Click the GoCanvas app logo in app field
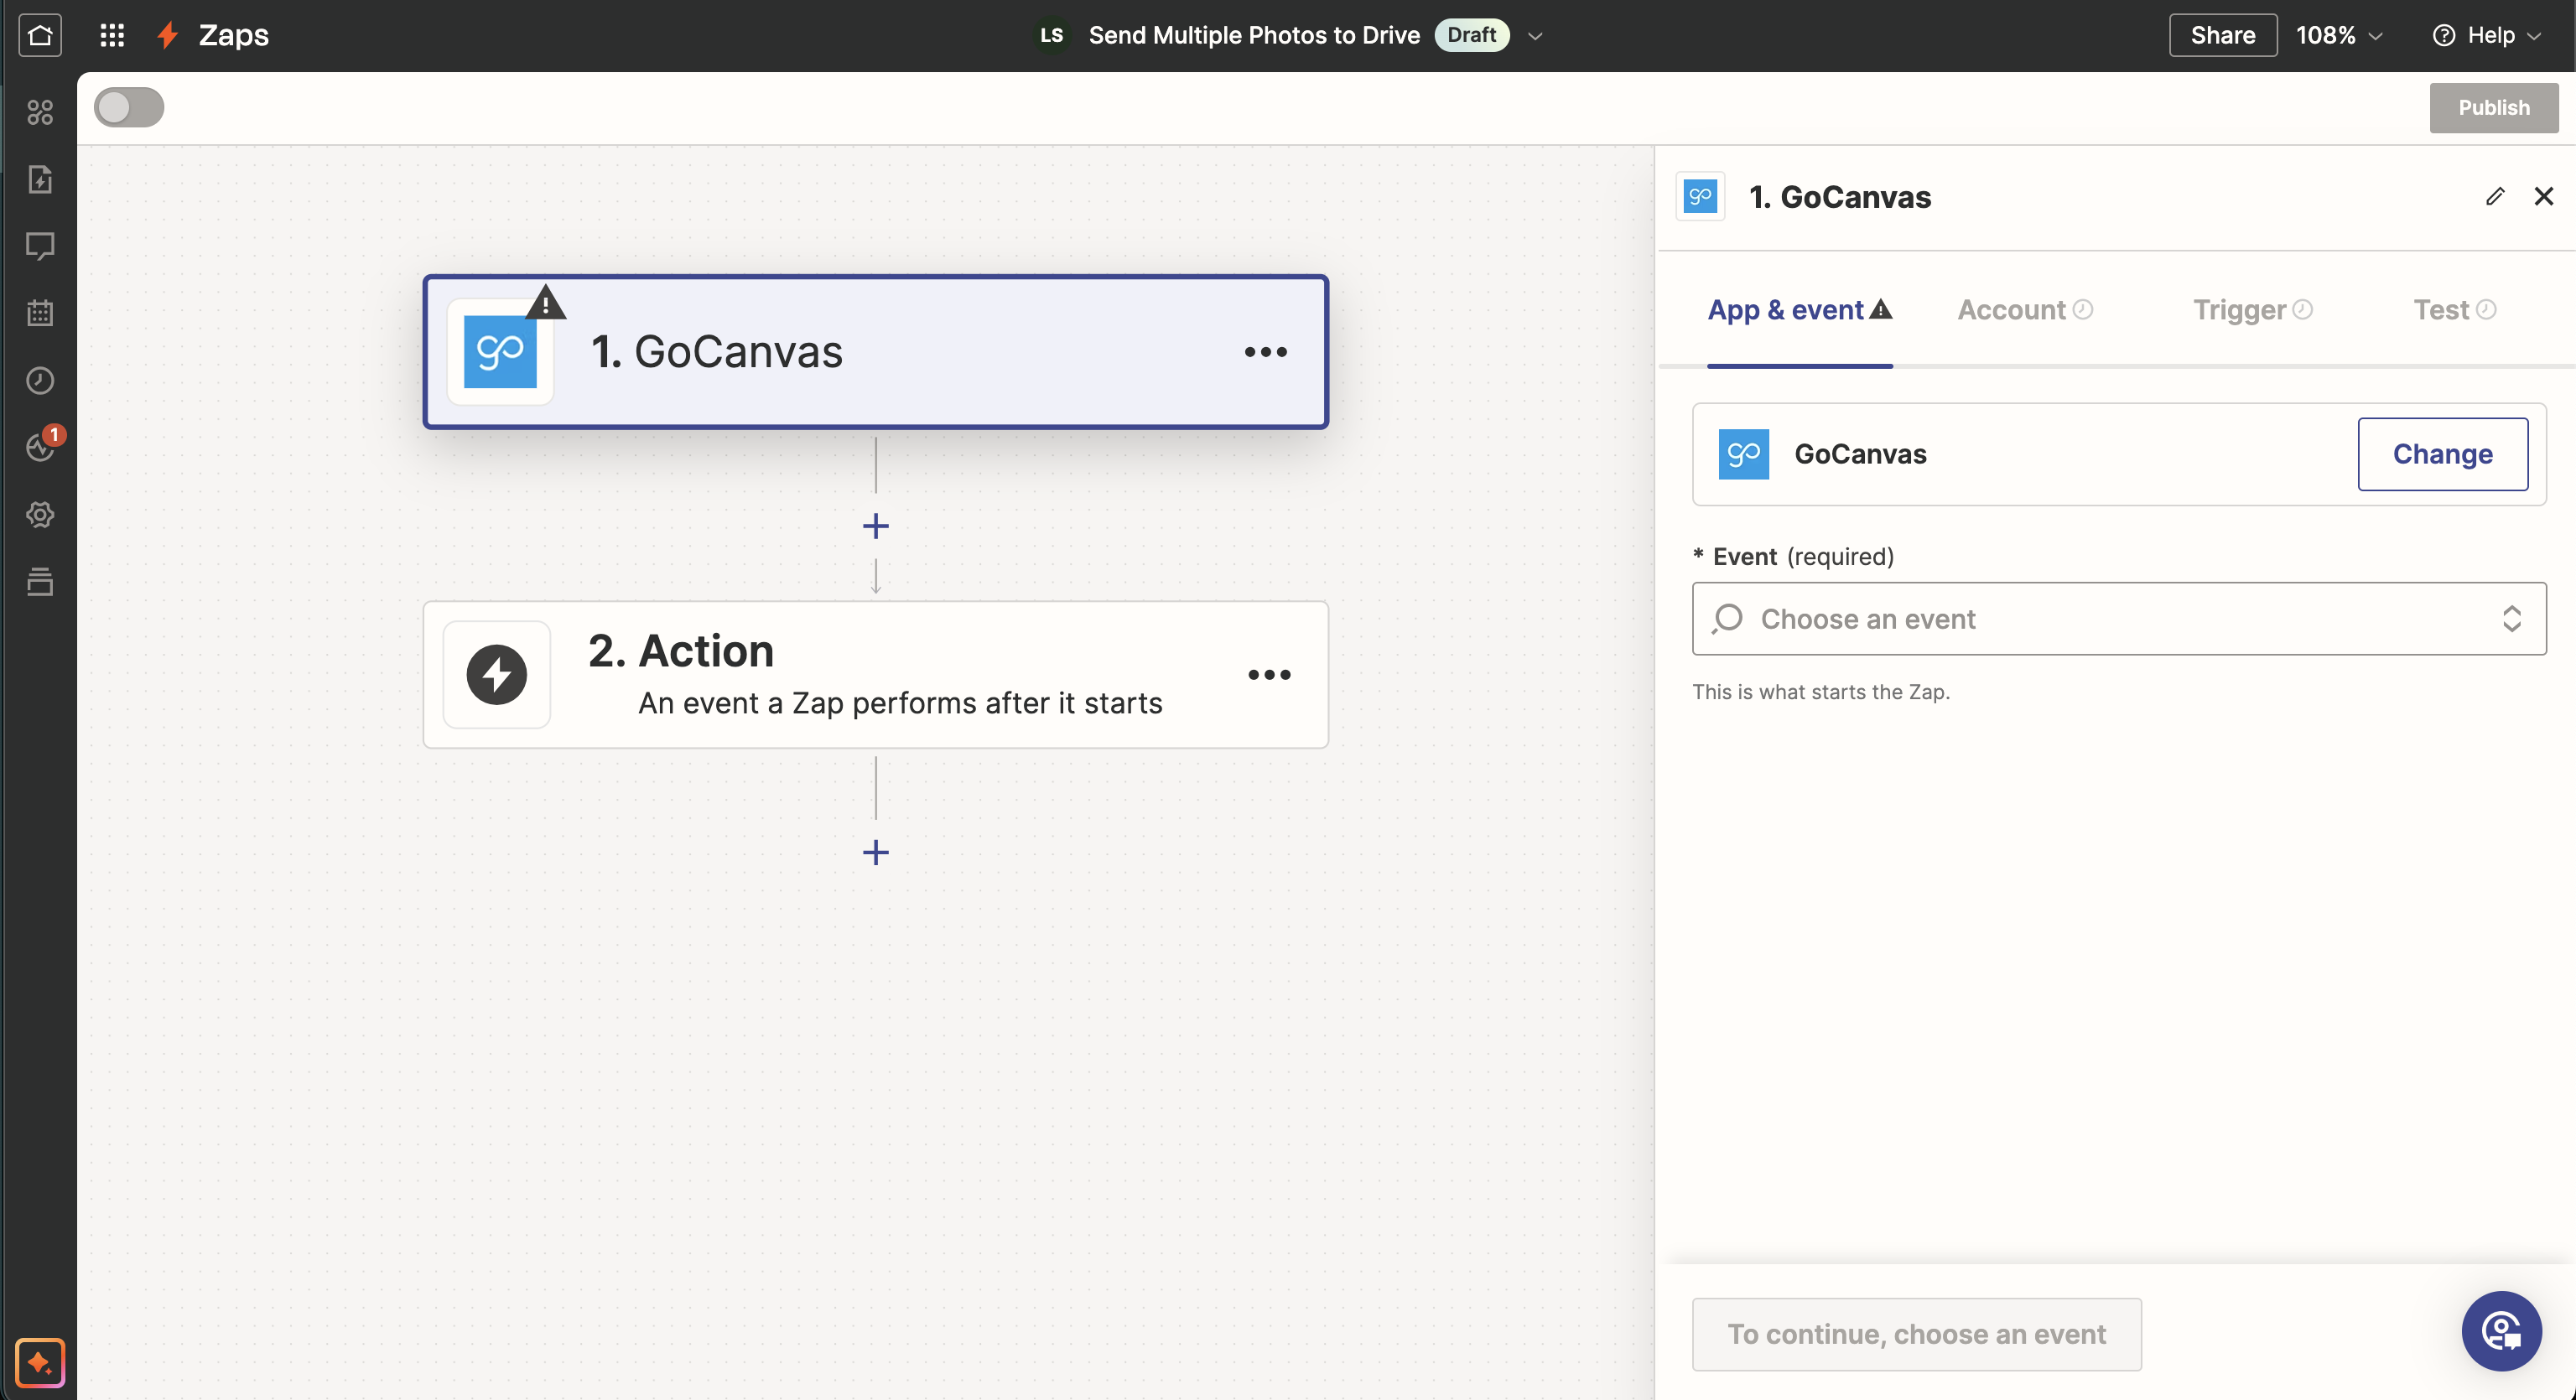Viewport: 2576px width, 1400px height. click(1744, 454)
